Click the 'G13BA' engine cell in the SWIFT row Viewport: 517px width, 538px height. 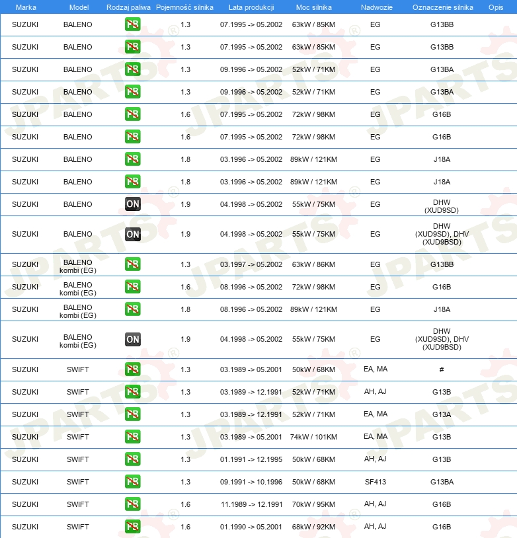tap(442, 482)
